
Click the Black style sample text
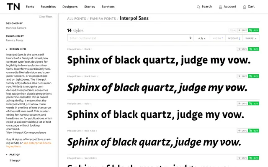pos(159,60)
